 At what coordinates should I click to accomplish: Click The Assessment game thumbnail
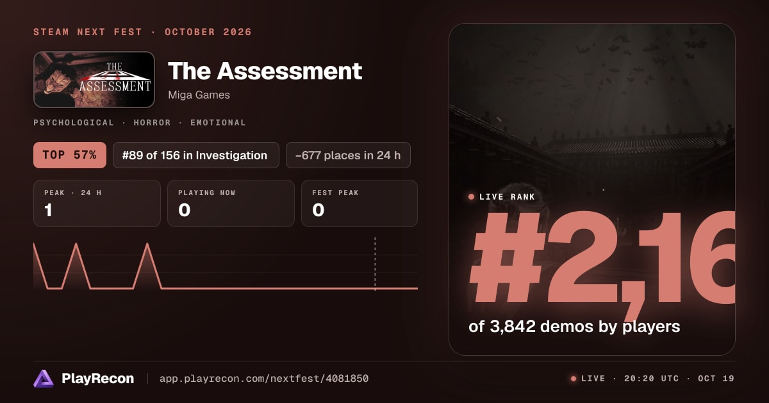(94, 79)
